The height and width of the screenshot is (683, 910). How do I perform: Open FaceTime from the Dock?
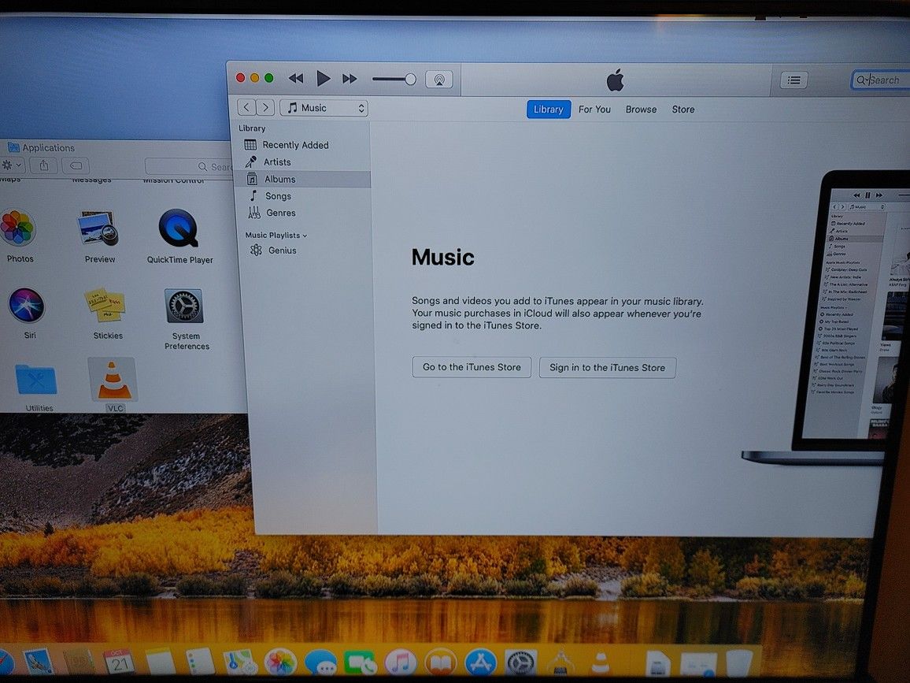click(361, 663)
